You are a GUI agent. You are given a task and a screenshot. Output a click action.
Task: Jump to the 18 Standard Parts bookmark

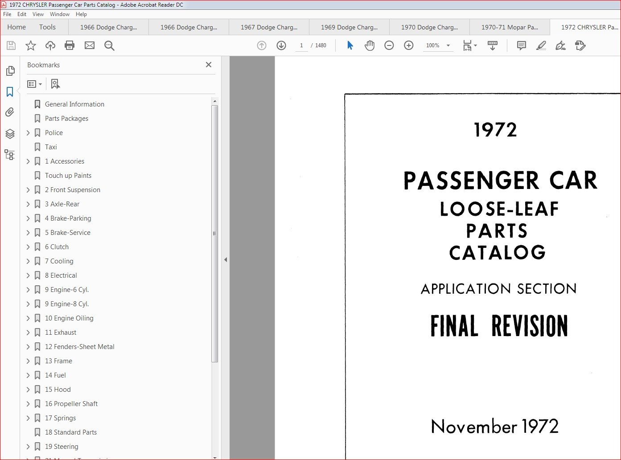pyautogui.click(x=71, y=432)
